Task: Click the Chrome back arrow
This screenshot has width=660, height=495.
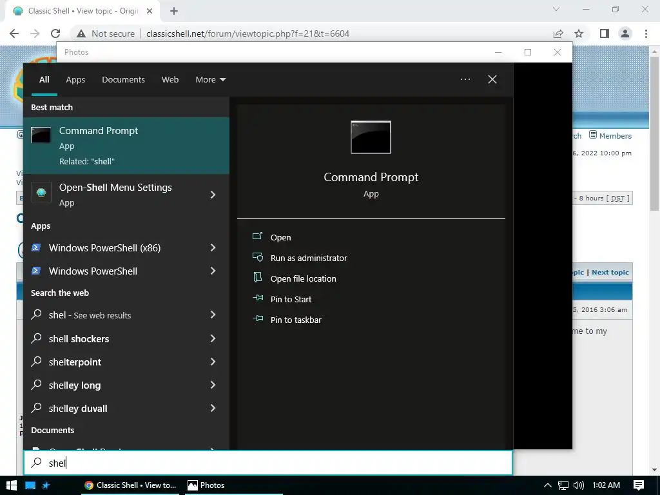Action: point(14,34)
